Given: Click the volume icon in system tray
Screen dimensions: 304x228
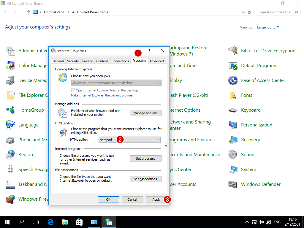Looking at the screenshot, I should coord(261,222).
